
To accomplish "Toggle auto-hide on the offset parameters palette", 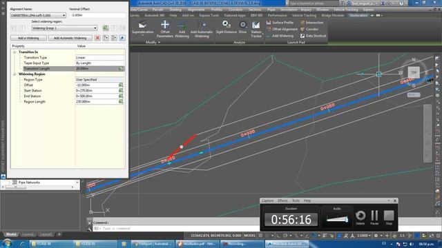I will [3, 8].
